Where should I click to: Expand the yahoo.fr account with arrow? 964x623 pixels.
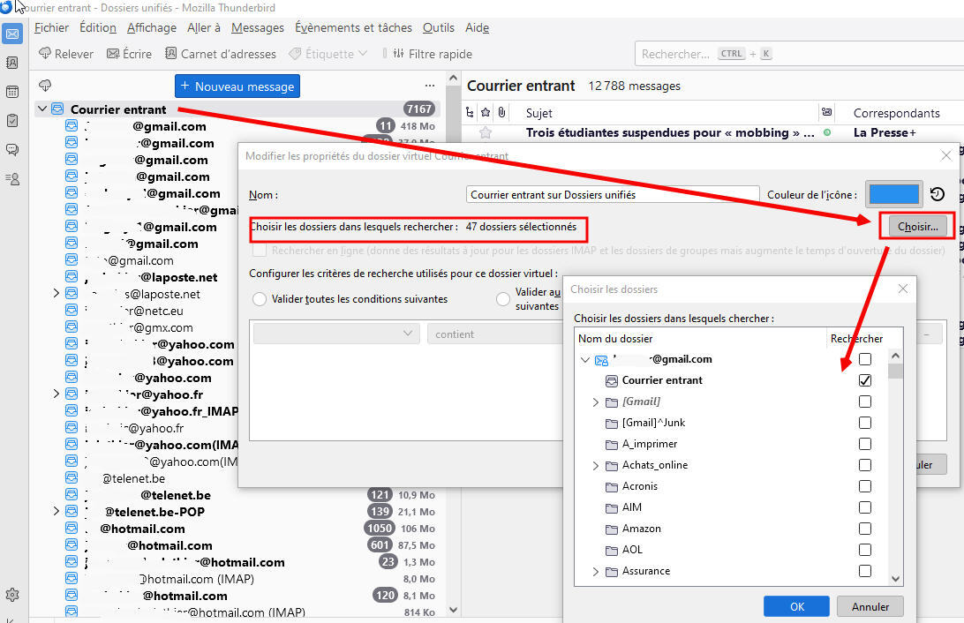pyautogui.click(x=56, y=394)
